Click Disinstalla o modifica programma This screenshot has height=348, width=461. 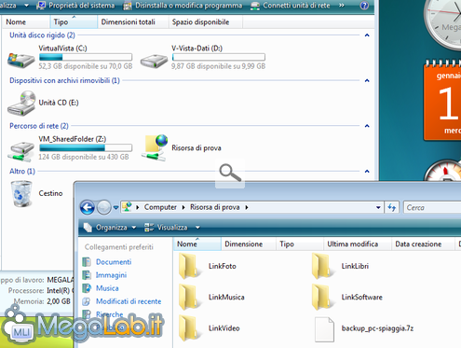(x=183, y=6)
